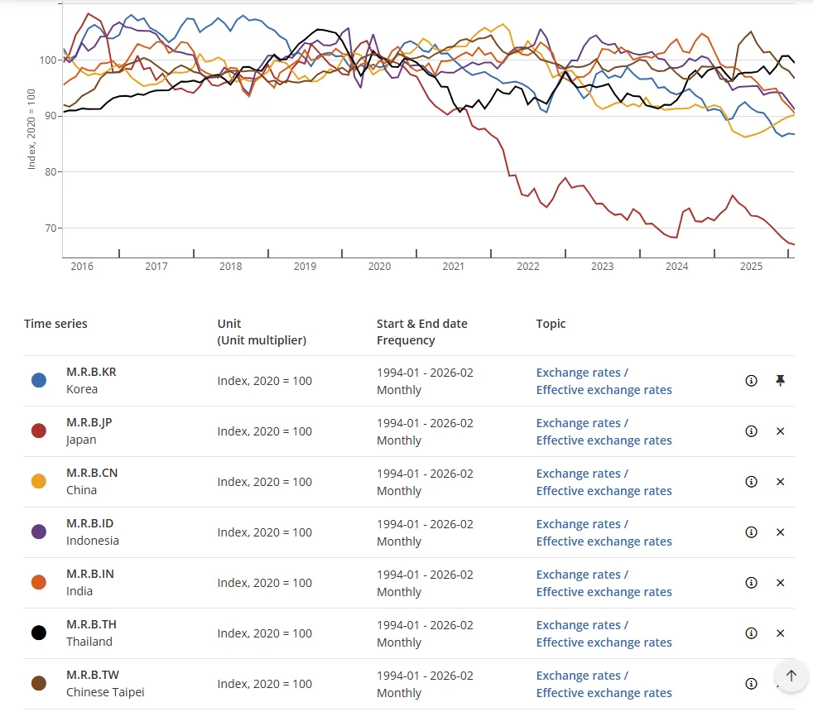
Task: Click the red Japan color swatch
Action: (x=39, y=431)
